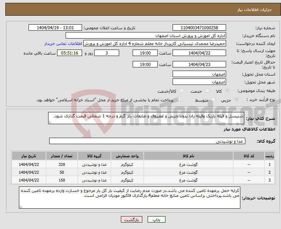Screen dimensions: 281x229
Task: Click the بازگشت back button
Action: [x=132, y=219]
